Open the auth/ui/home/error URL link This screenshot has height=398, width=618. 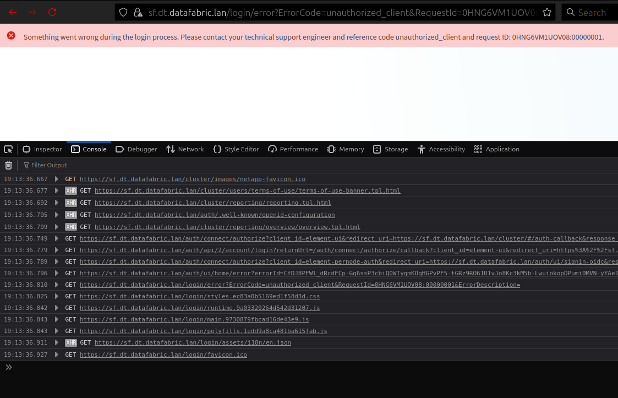349,273
